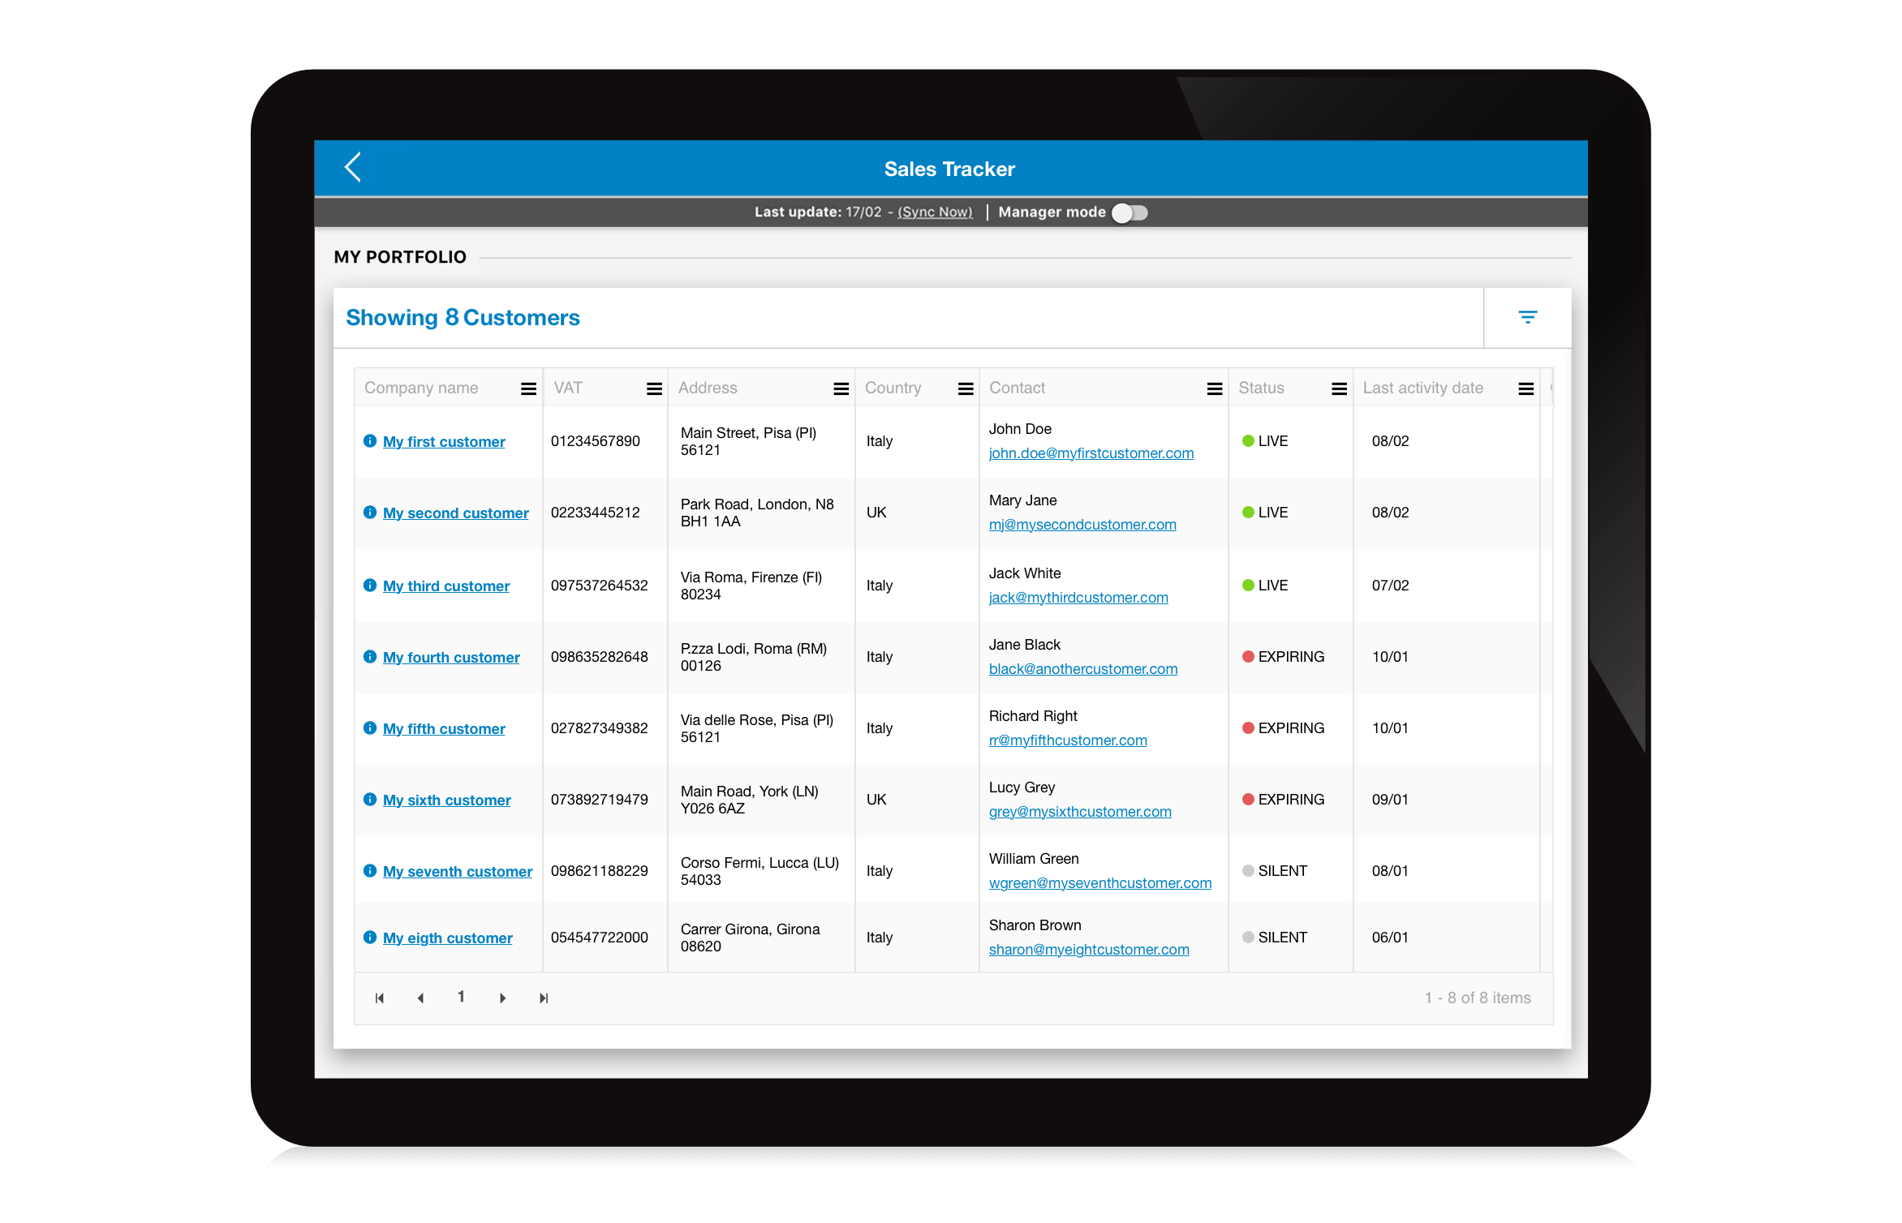1902x1223 pixels.
Task: Click info icon for My seventh customer
Action: pyautogui.click(x=370, y=871)
